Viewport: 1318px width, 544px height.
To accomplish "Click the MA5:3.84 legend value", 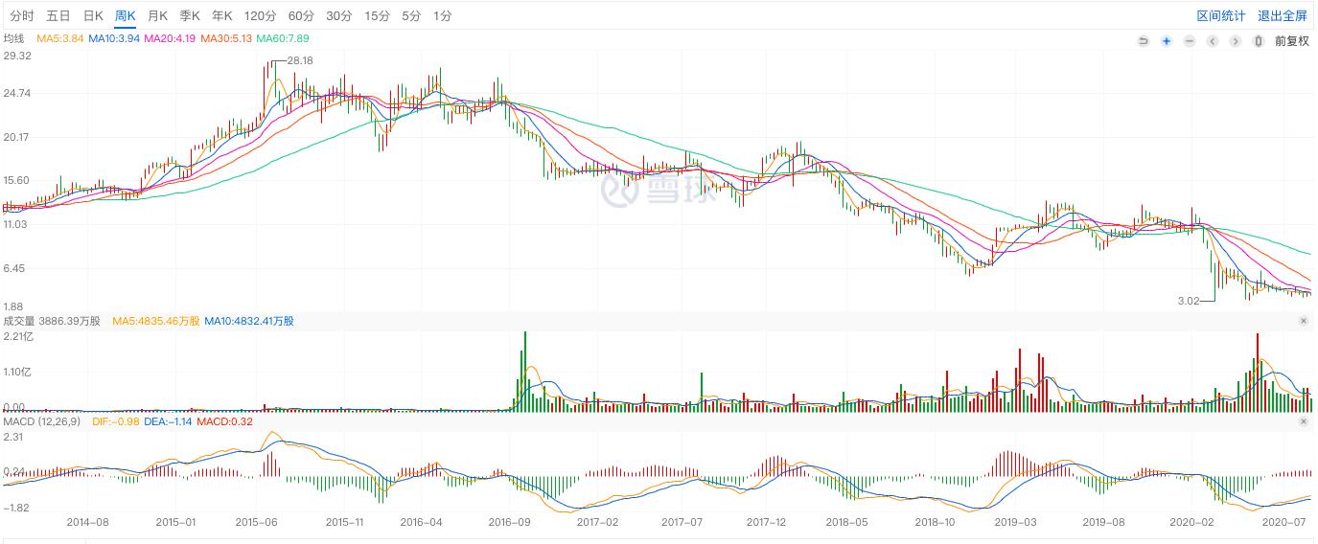I will click(60, 38).
